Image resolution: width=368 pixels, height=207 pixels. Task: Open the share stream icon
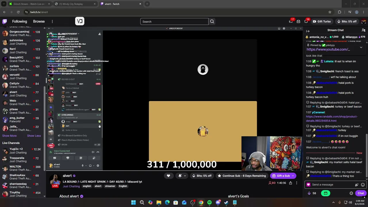coord(291,183)
